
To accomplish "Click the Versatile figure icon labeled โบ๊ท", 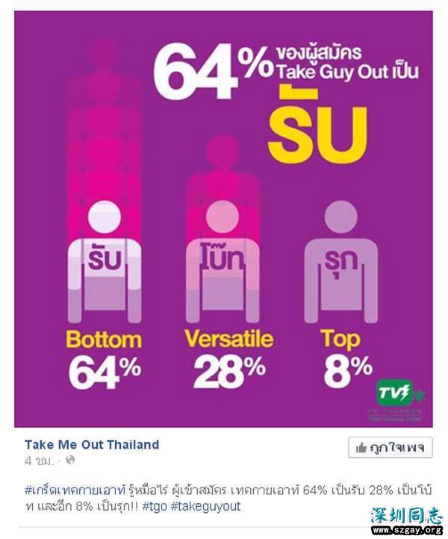I will 223,262.
